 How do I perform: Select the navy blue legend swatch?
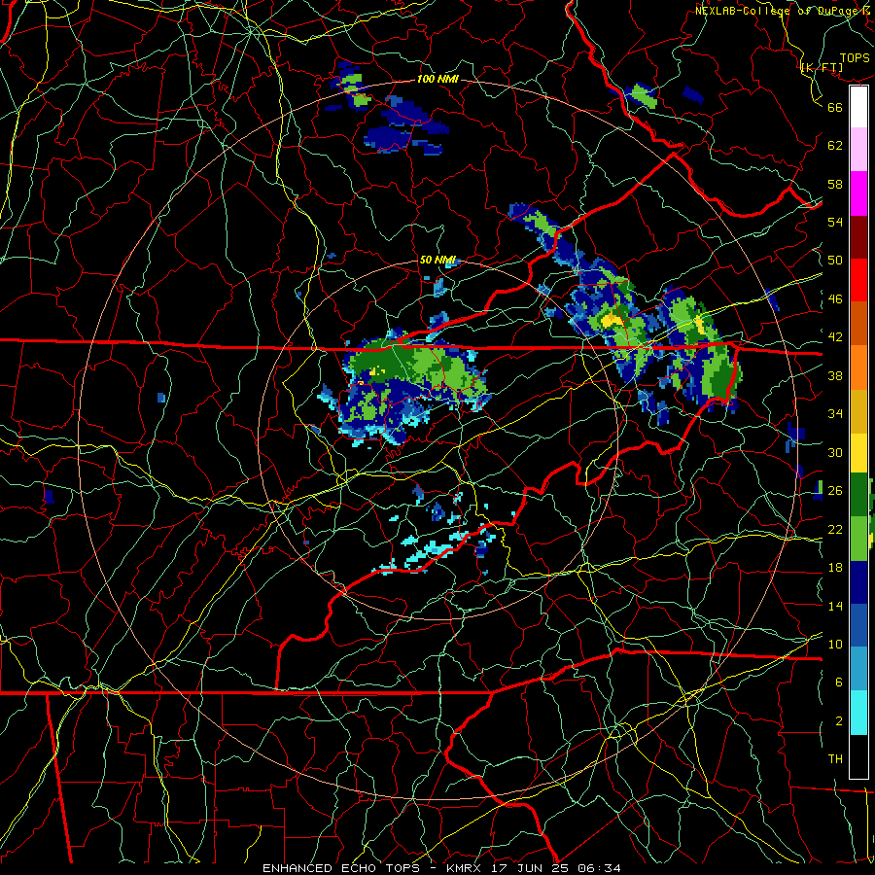tap(858, 582)
